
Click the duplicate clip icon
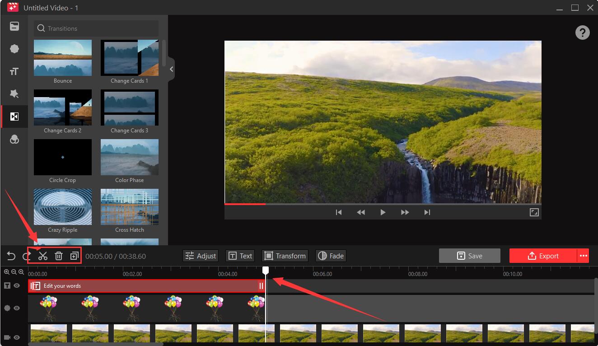(x=75, y=256)
